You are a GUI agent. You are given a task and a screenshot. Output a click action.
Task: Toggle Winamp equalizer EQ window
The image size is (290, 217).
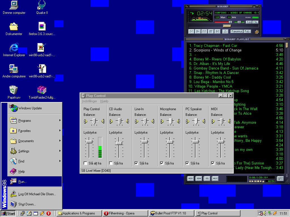tap(249, 22)
